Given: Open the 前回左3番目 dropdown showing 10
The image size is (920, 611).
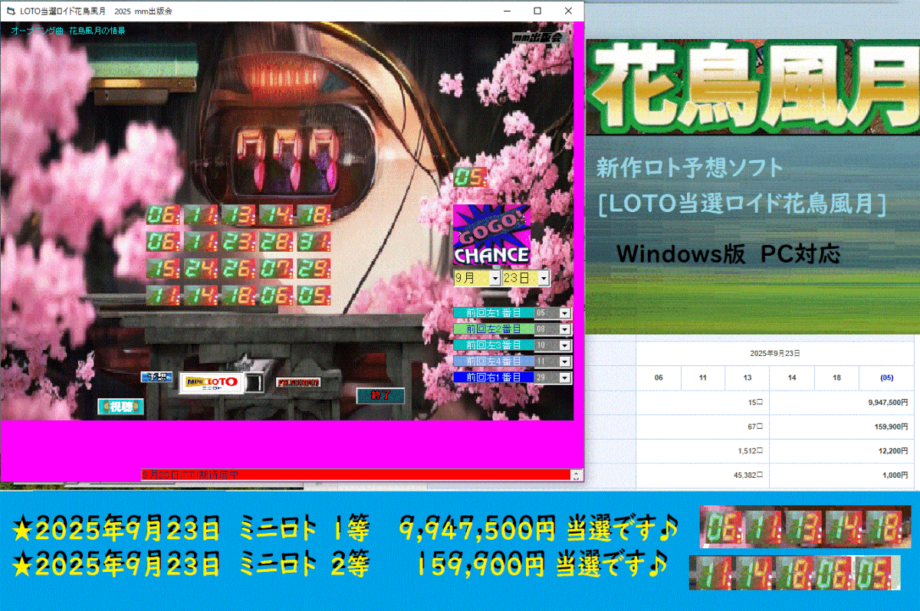Looking at the screenshot, I should (x=564, y=345).
